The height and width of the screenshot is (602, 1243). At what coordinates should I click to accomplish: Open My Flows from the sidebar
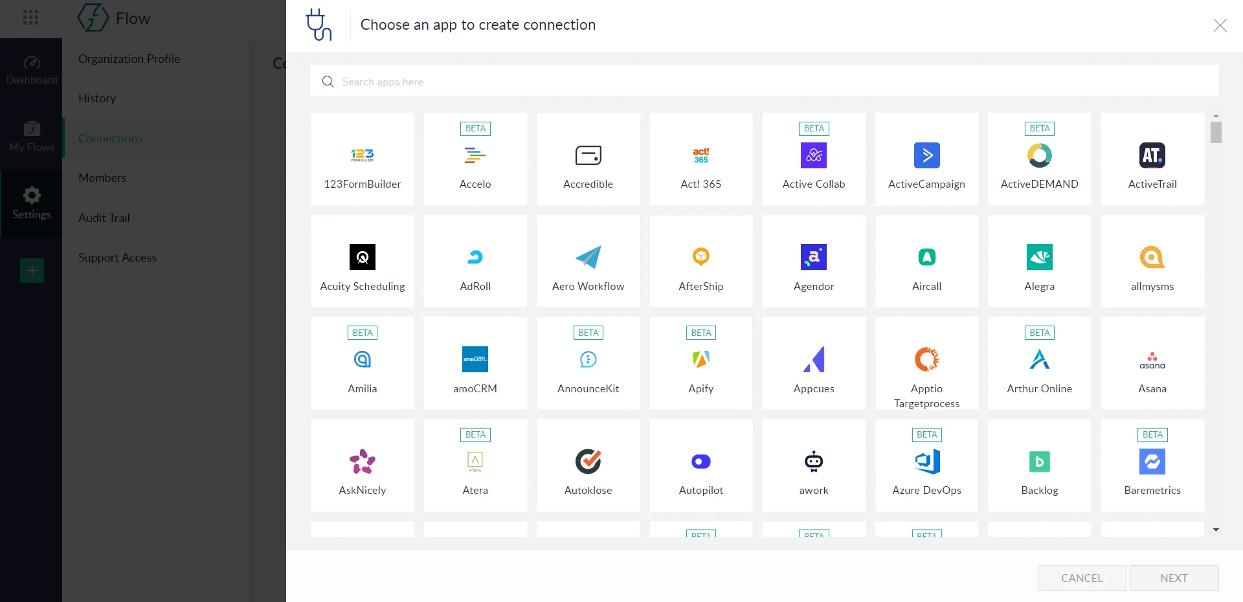[31, 137]
